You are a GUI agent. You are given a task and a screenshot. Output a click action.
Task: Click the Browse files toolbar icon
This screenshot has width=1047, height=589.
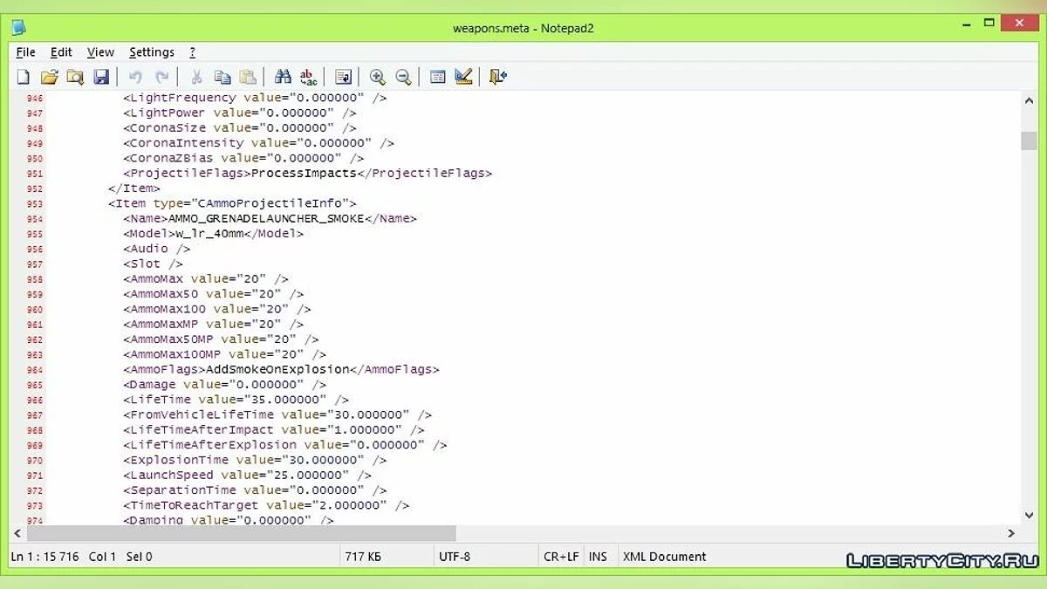(75, 77)
